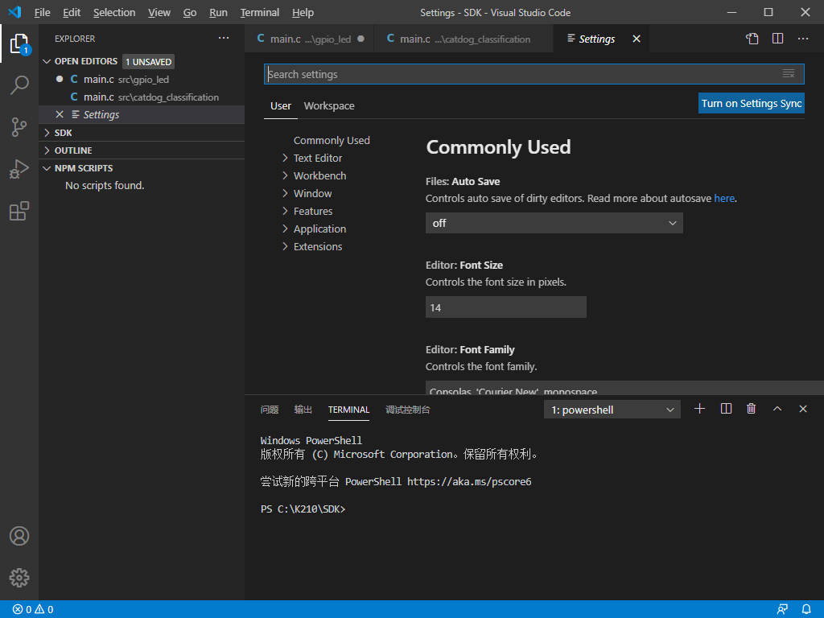Screen dimensions: 824x618
Task: Select Commonly Used settings category
Action: 332,141
